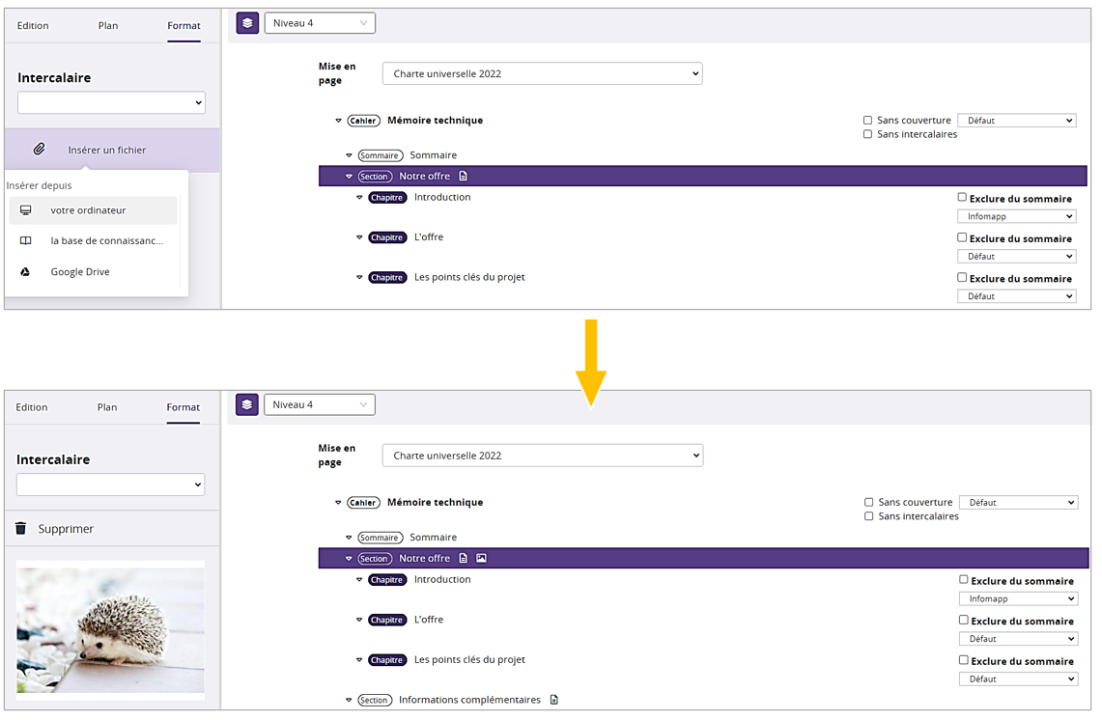Check Exclure du sommaire for Introduction in lower screenshot

963,580
